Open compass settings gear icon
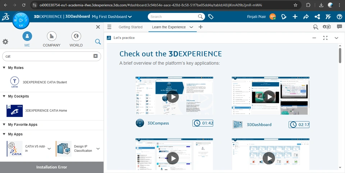This screenshot has width=345, height=173. point(5,42)
